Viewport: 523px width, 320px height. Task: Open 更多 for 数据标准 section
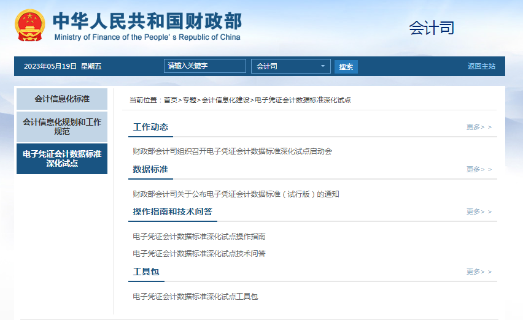[478, 169]
